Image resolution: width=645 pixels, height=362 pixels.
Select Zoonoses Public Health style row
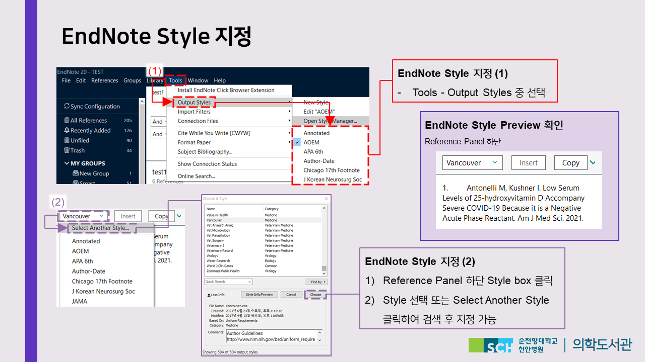263,271
